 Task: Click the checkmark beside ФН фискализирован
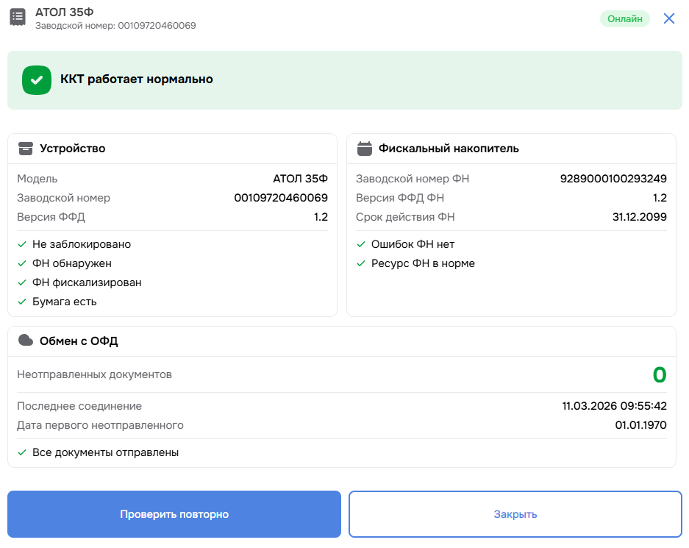pyautogui.click(x=22, y=282)
